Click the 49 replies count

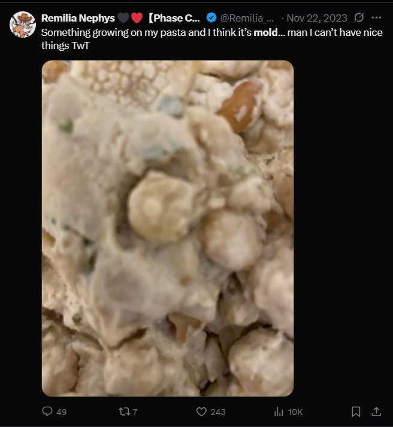point(61,412)
